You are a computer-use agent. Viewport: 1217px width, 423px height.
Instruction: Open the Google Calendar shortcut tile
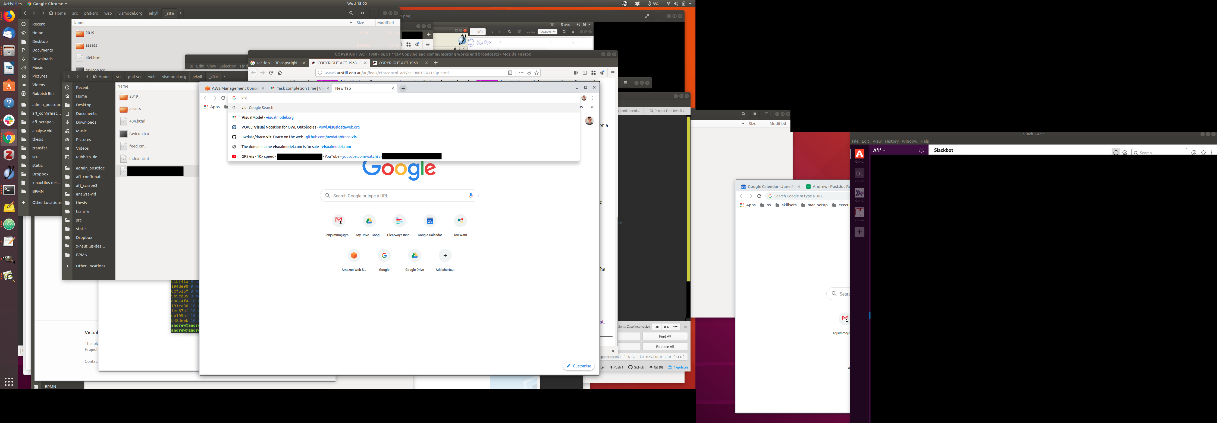429,221
